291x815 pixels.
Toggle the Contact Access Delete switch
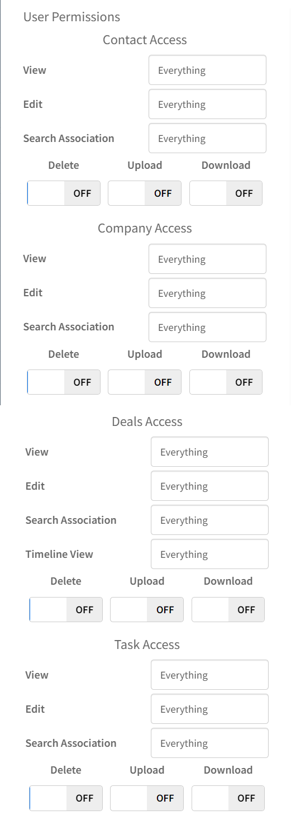pos(64,193)
